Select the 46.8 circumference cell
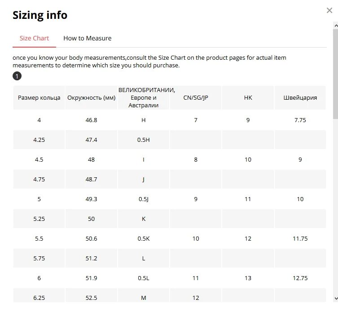 [x=91, y=120]
